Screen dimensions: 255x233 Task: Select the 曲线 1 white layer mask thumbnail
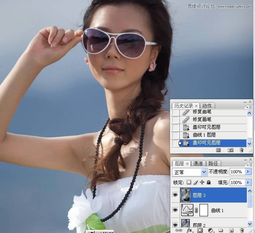[204, 210]
